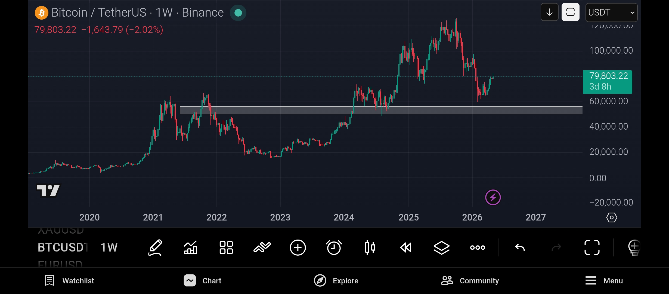Change chart type via the candlestick icon

370,248
